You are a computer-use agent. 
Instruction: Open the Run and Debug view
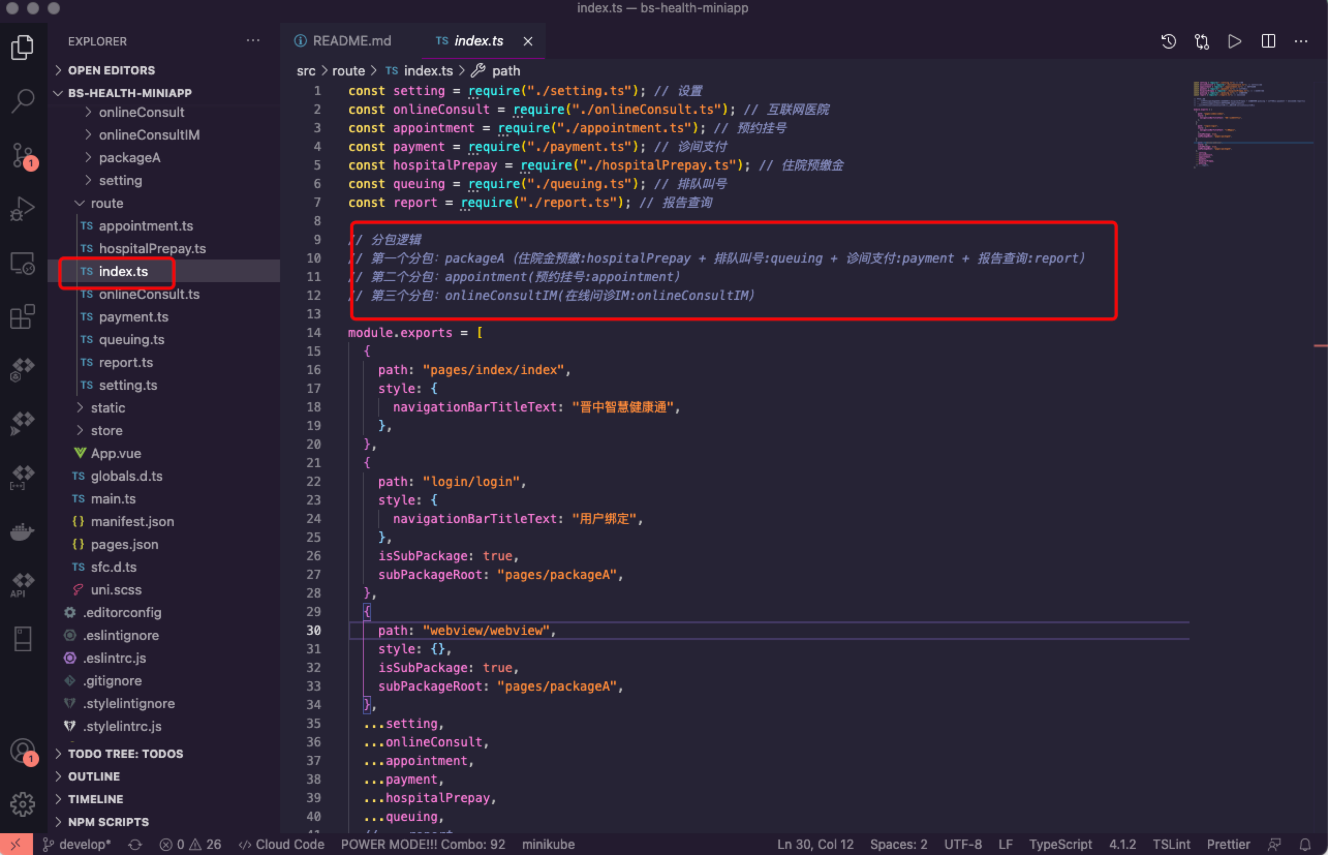(x=22, y=209)
